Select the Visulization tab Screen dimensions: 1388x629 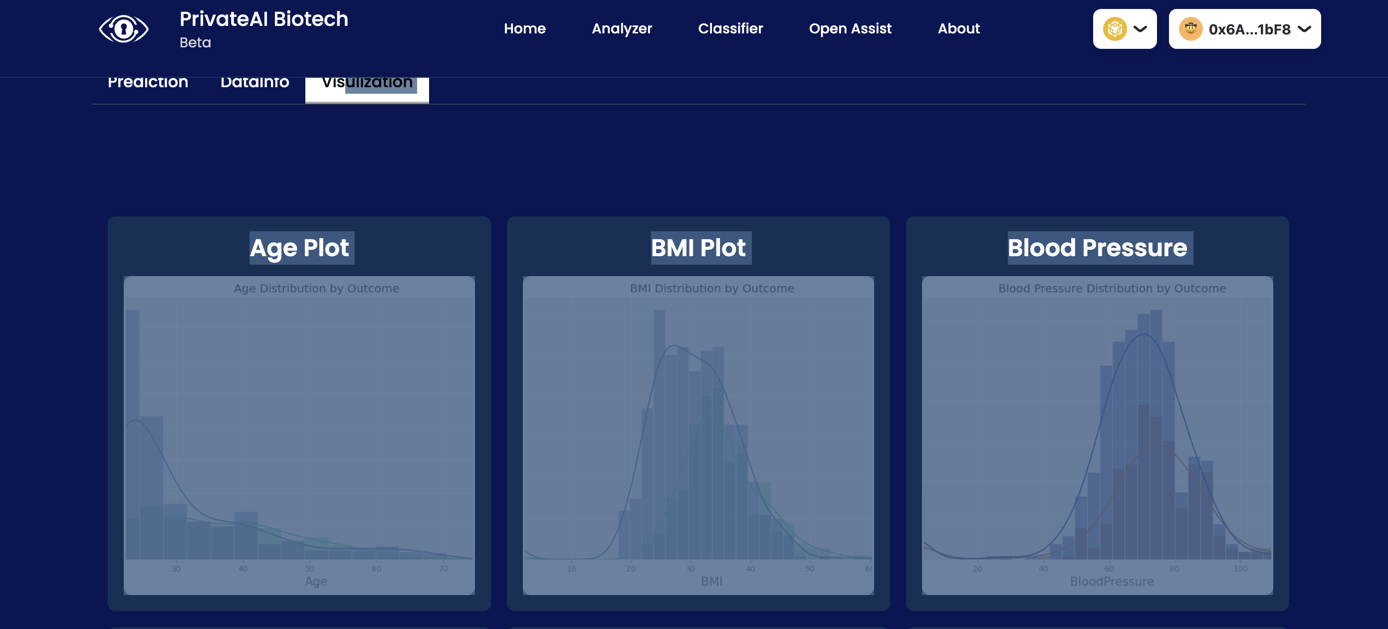click(367, 86)
